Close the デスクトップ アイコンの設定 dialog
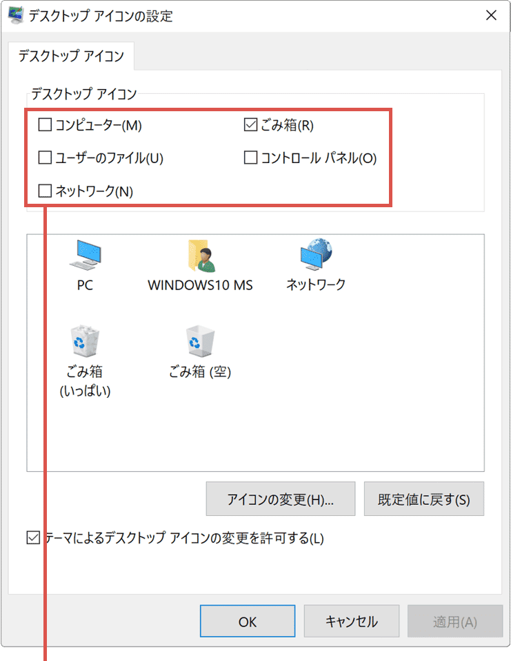The image size is (511, 661). 491,16
